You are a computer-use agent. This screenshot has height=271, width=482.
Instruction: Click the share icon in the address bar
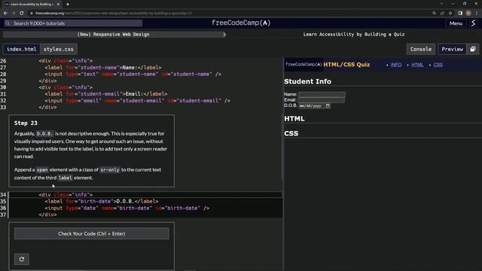pyautogui.click(x=442, y=14)
